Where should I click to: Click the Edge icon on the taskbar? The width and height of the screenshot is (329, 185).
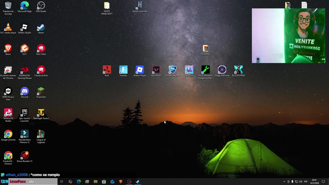click(79, 182)
